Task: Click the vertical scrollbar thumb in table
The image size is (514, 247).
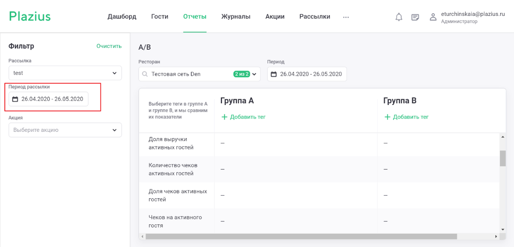Action: pos(503,158)
